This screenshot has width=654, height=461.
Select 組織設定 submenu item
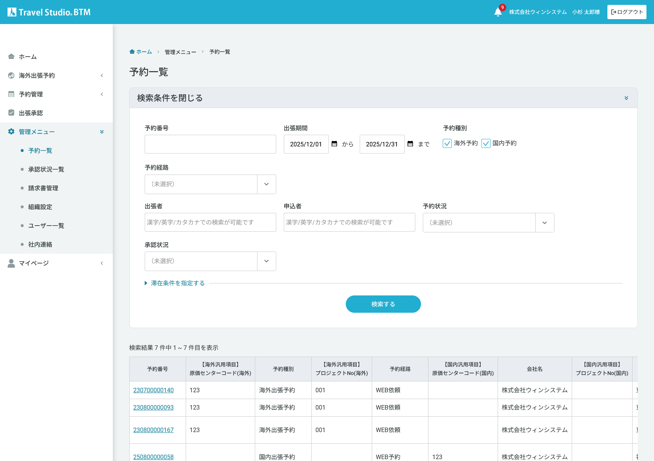tap(40, 207)
